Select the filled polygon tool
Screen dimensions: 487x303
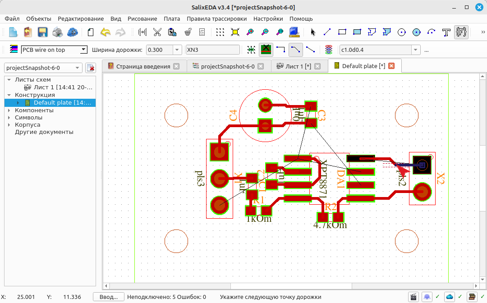click(387, 32)
